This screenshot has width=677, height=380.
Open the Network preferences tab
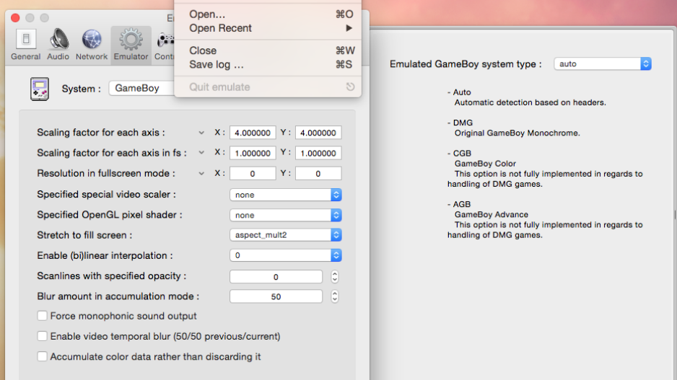click(92, 45)
